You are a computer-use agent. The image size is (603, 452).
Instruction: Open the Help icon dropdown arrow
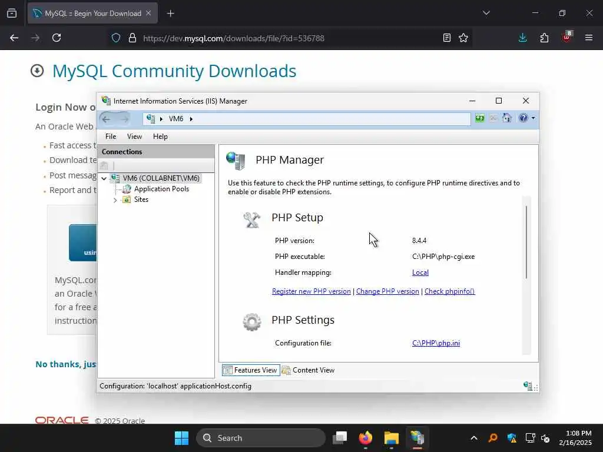[x=533, y=118]
